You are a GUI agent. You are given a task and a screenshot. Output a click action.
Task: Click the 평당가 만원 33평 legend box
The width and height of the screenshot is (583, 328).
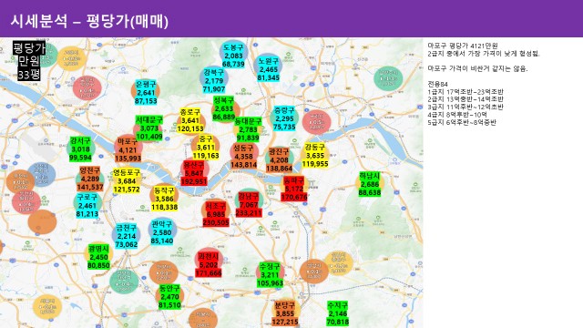pos(29,61)
